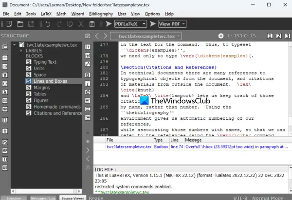Run the PDFLaTeX command arrow
The image size is (292, 200).
[109, 24]
